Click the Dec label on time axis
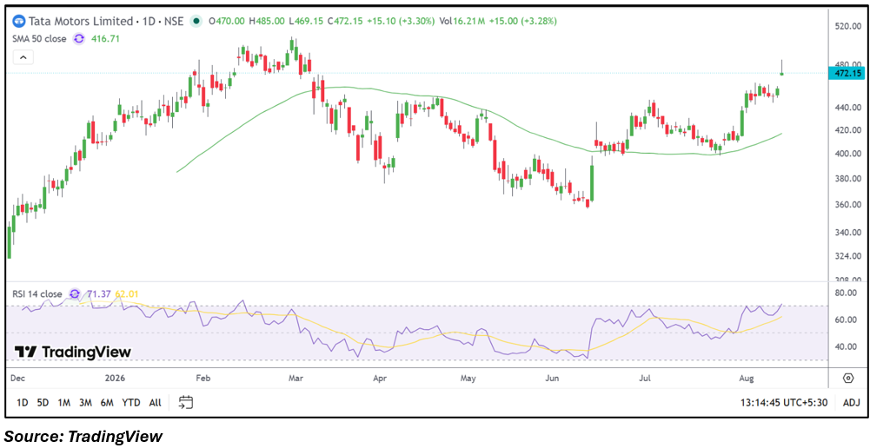The width and height of the screenshot is (870, 448). 19,379
